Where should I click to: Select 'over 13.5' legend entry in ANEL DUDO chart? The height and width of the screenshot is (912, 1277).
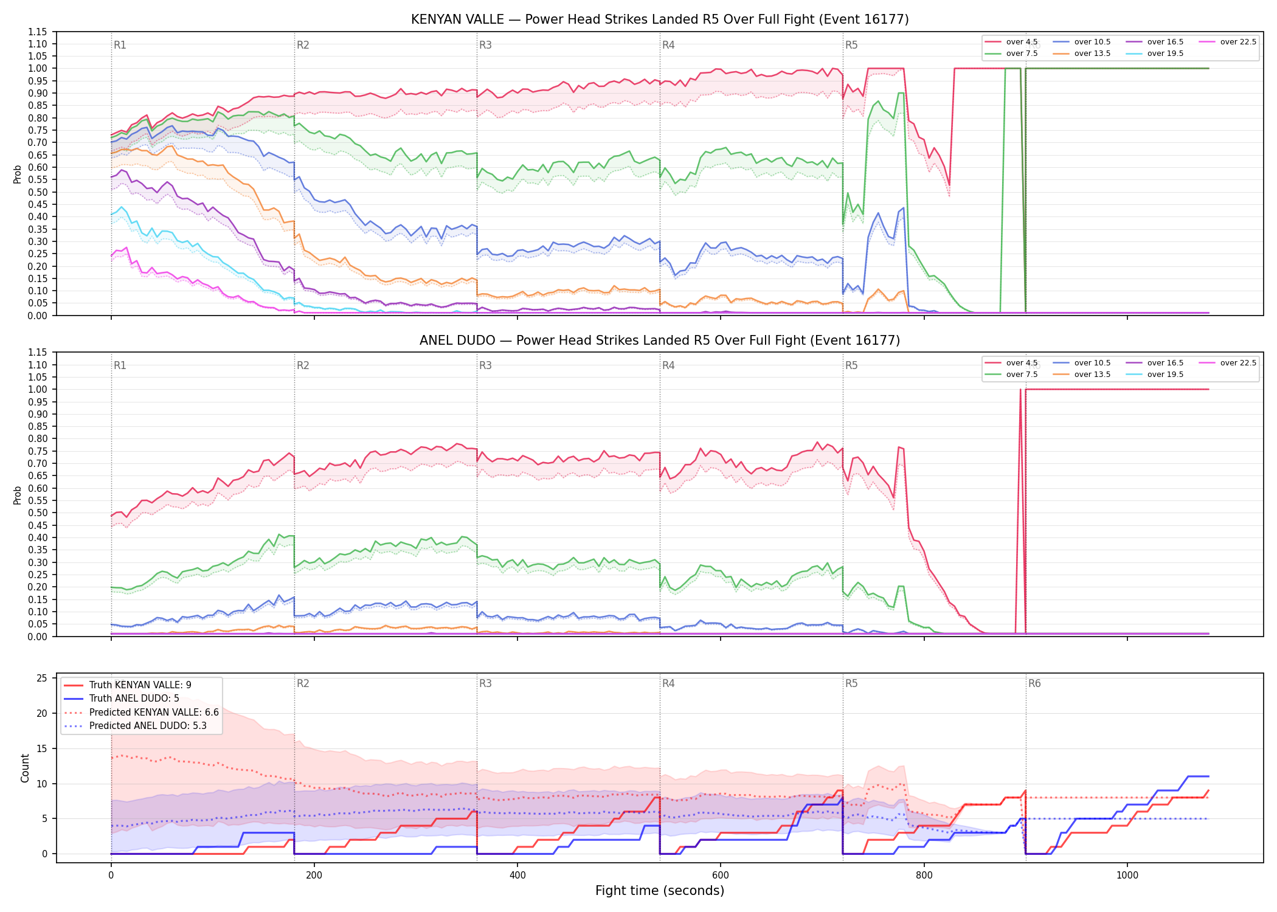[1082, 375]
